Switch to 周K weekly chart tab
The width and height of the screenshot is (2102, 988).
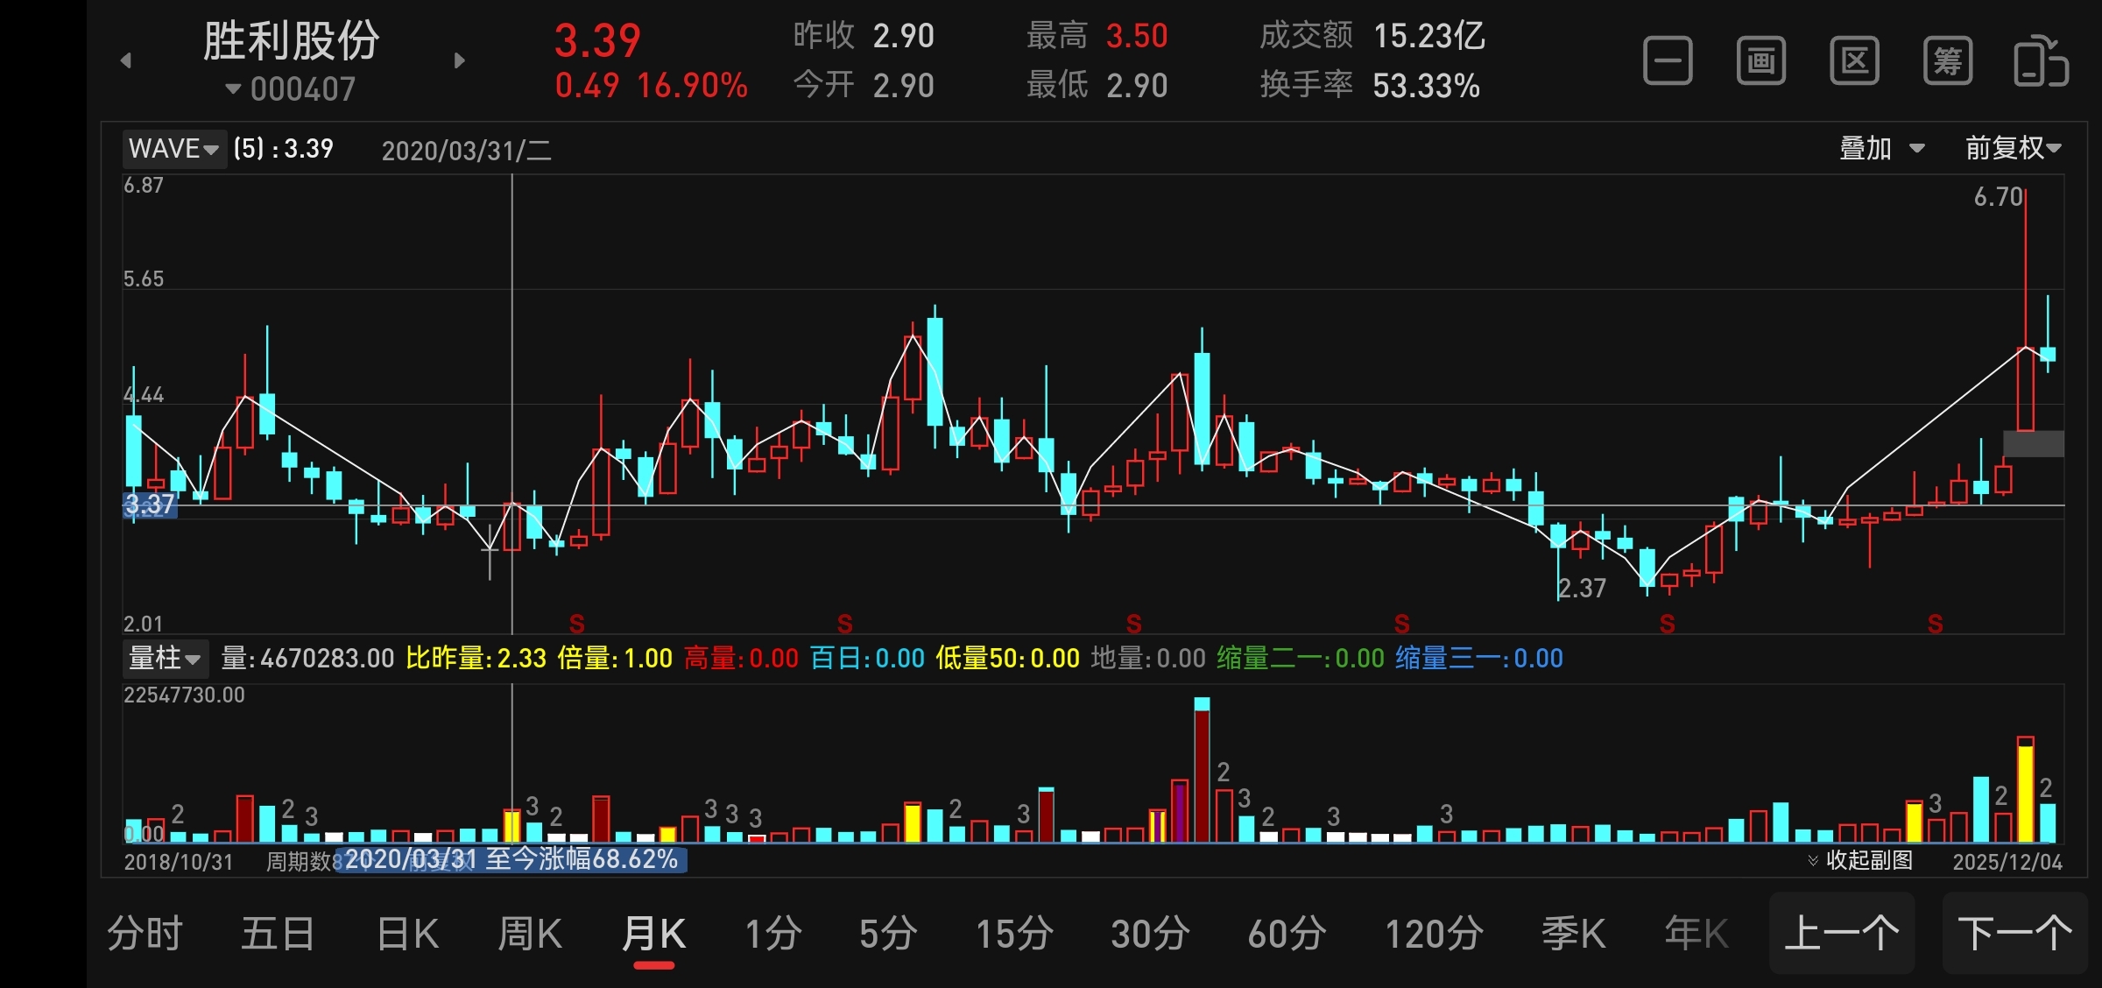530,934
